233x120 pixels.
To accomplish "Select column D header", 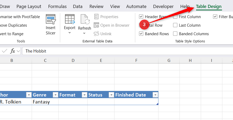I will [73, 61].
